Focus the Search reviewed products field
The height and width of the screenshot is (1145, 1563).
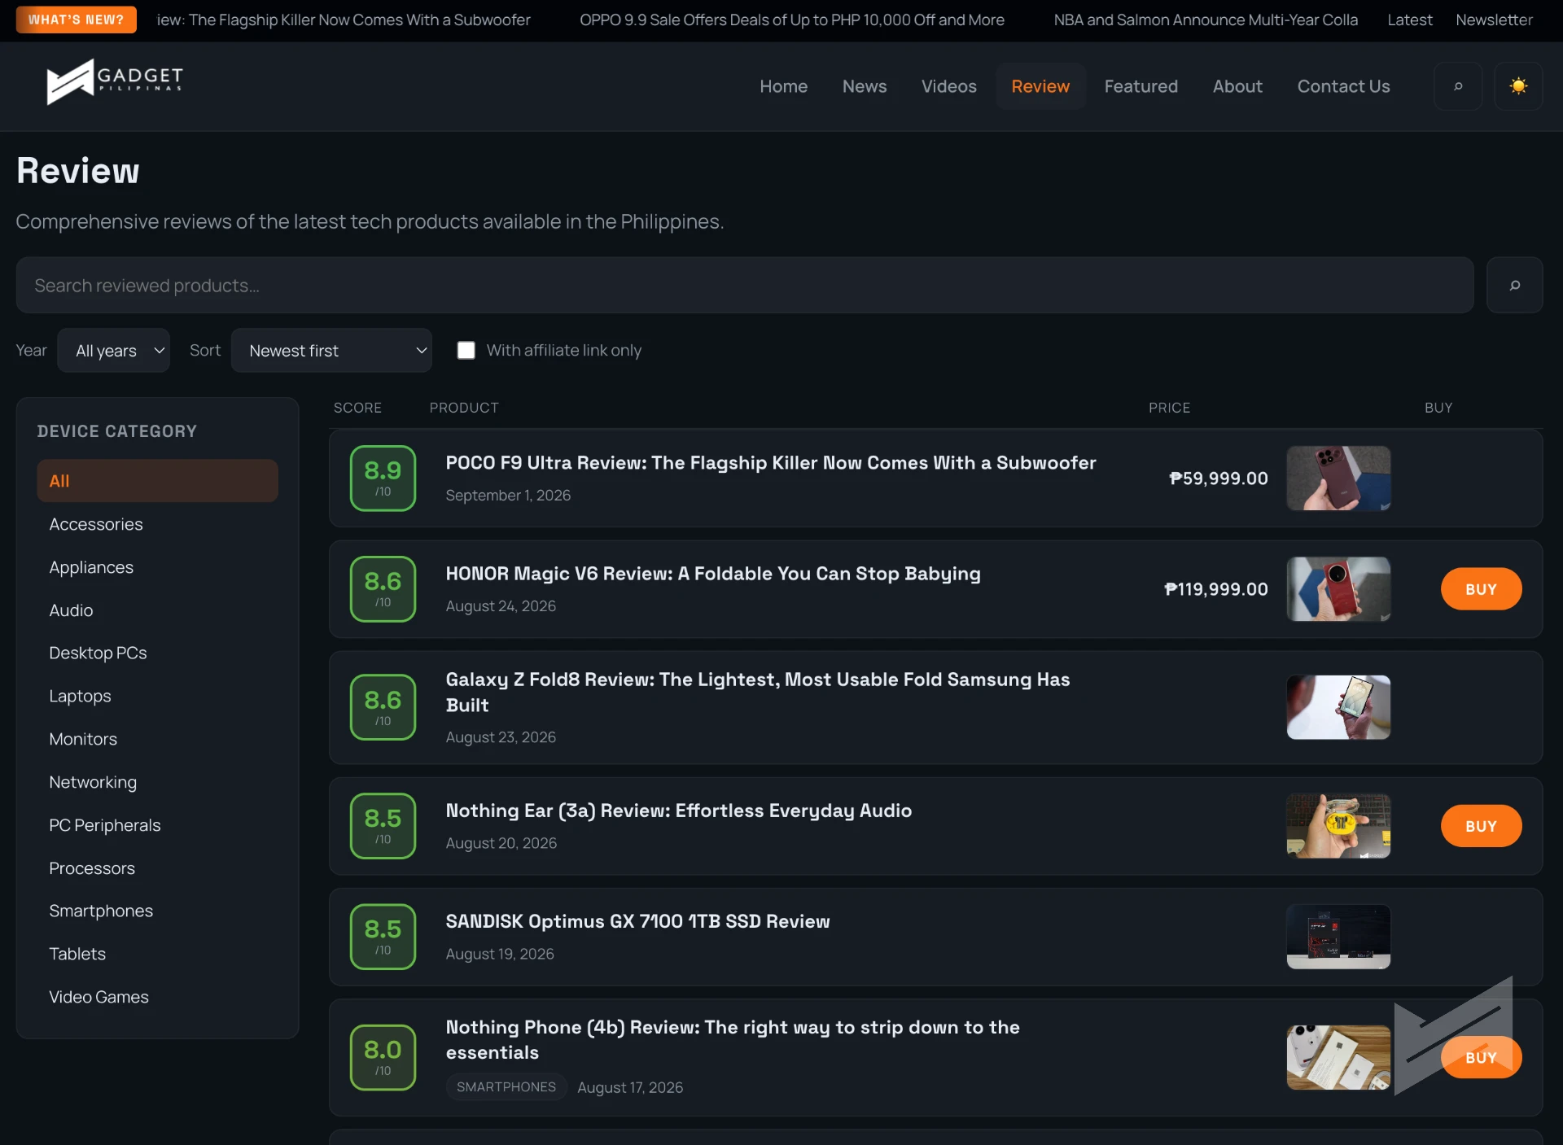point(745,286)
